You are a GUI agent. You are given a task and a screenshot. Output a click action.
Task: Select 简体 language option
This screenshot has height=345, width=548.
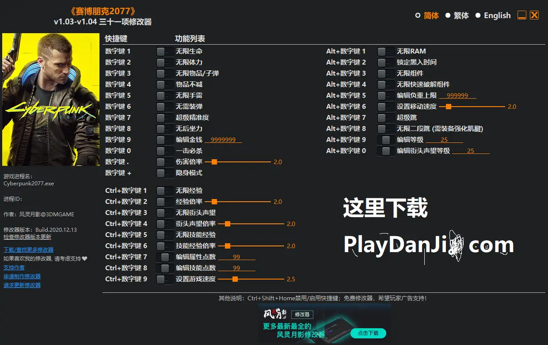point(431,15)
